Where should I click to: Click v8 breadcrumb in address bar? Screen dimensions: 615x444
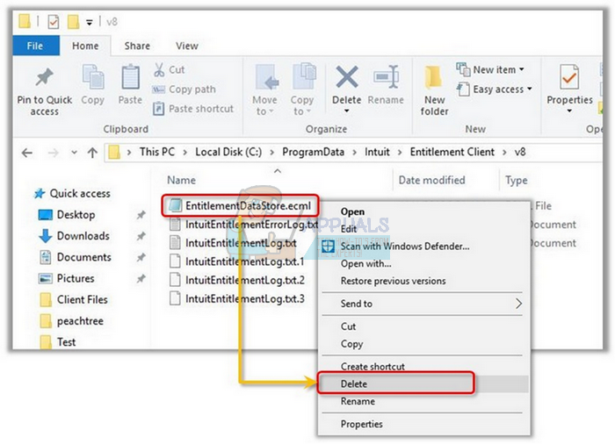(520, 152)
